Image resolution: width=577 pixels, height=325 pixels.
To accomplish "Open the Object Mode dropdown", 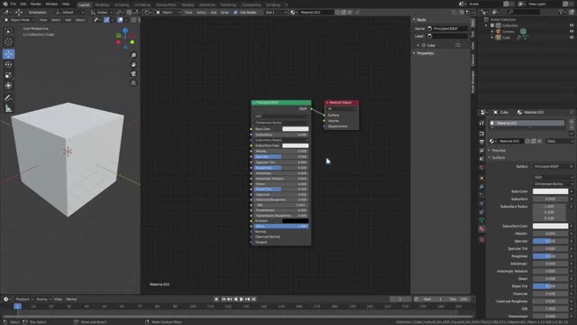I will point(19,20).
